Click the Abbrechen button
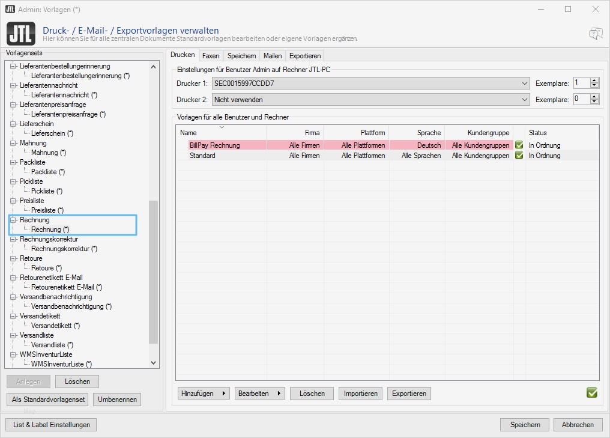The height and width of the screenshot is (438, 610). tap(578, 425)
